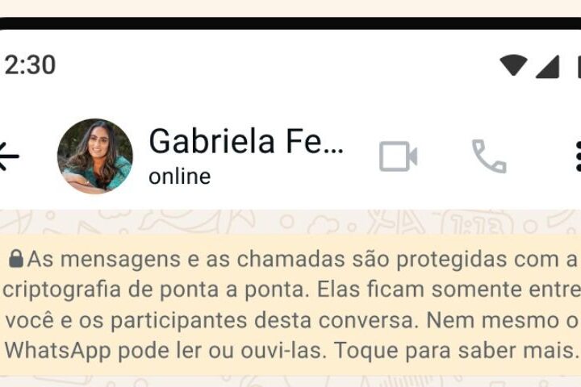
Task: Tap chat wallpaper below the encryption notice
Action: pyautogui.click(x=290, y=381)
